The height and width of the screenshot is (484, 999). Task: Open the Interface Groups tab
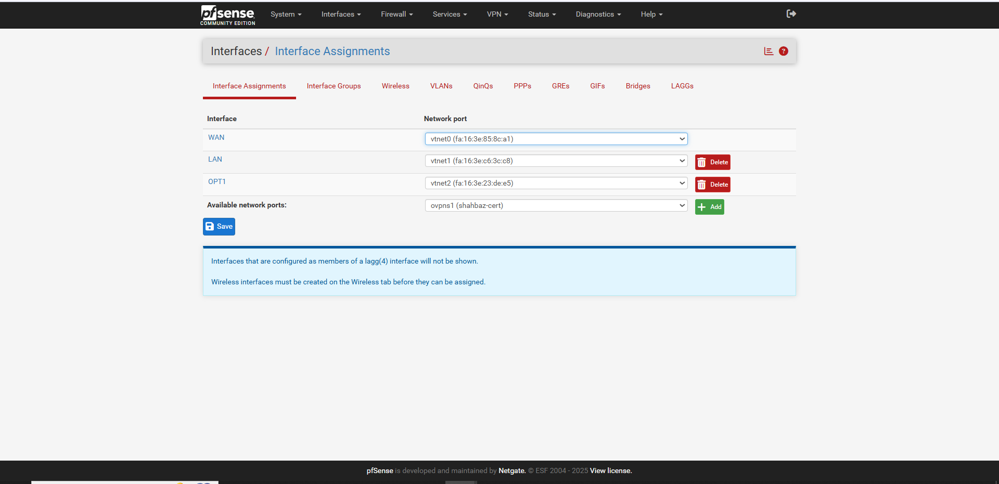tap(334, 86)
